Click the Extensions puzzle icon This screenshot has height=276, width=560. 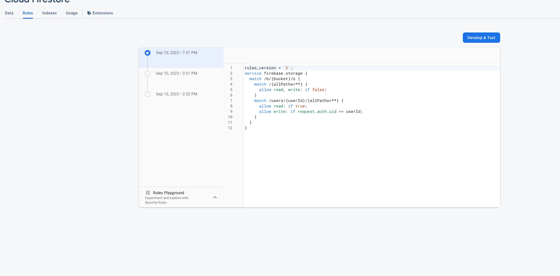[x=89, y=13]
